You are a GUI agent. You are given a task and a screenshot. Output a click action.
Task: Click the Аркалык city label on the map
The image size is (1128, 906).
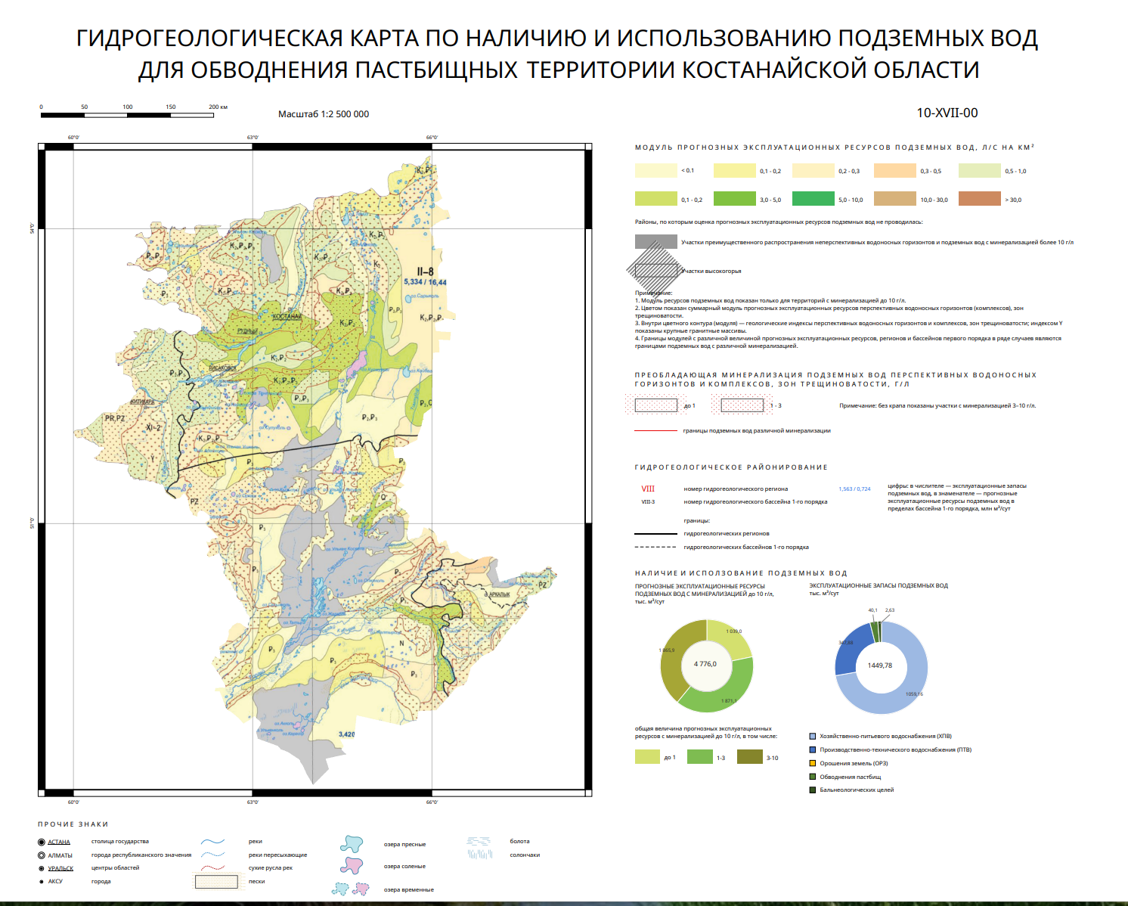[499, 594]
